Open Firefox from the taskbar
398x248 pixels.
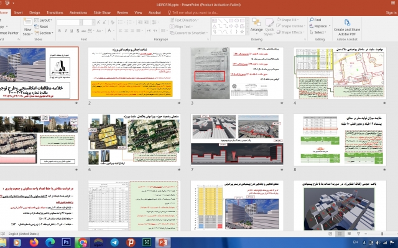(34, 242)
